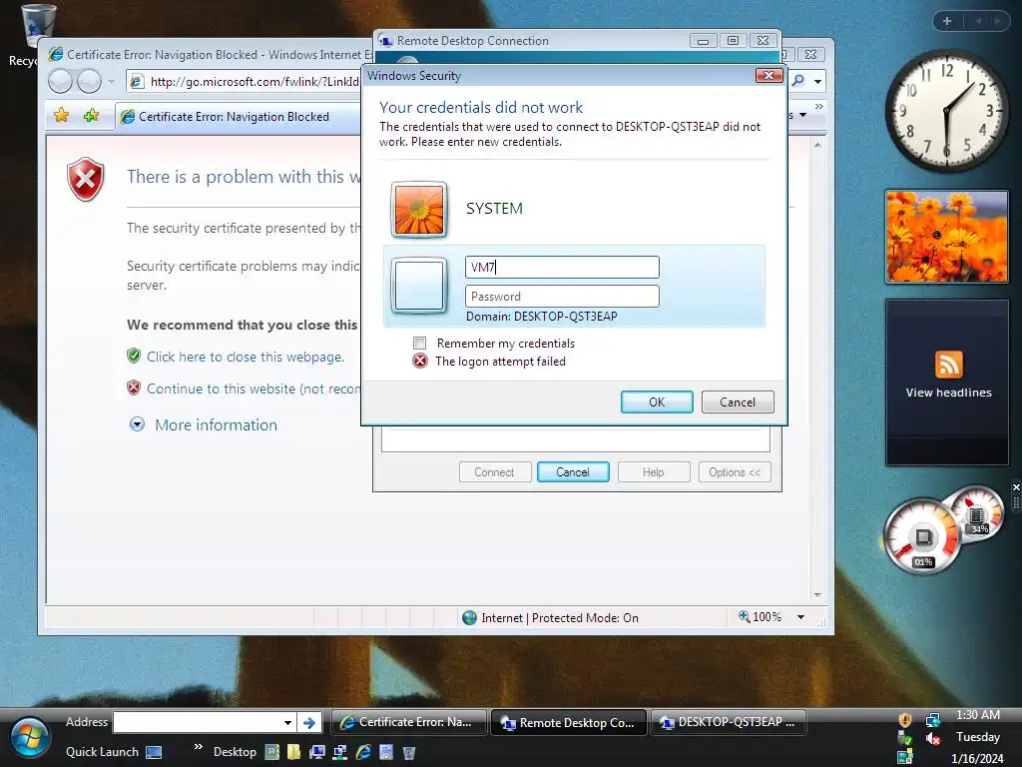The image size is (1022, 767).
Task: Expand IE command bar overflow chevron
Action: (x=818, y=106)
